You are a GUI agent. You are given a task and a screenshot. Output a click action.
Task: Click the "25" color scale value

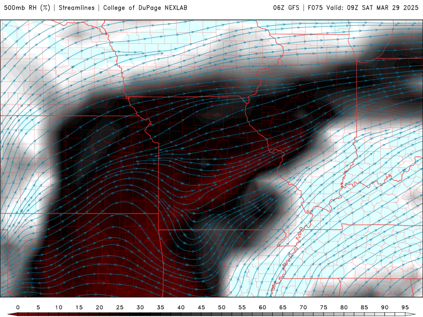pyautogui.click(x=120, y=307)
